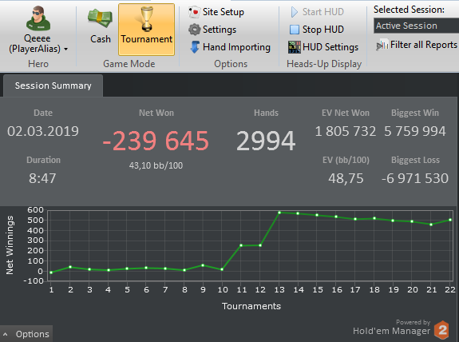
Task: Click the 43,10 bb/100 text
Action: pyautogui.click(x=156, y=165)
